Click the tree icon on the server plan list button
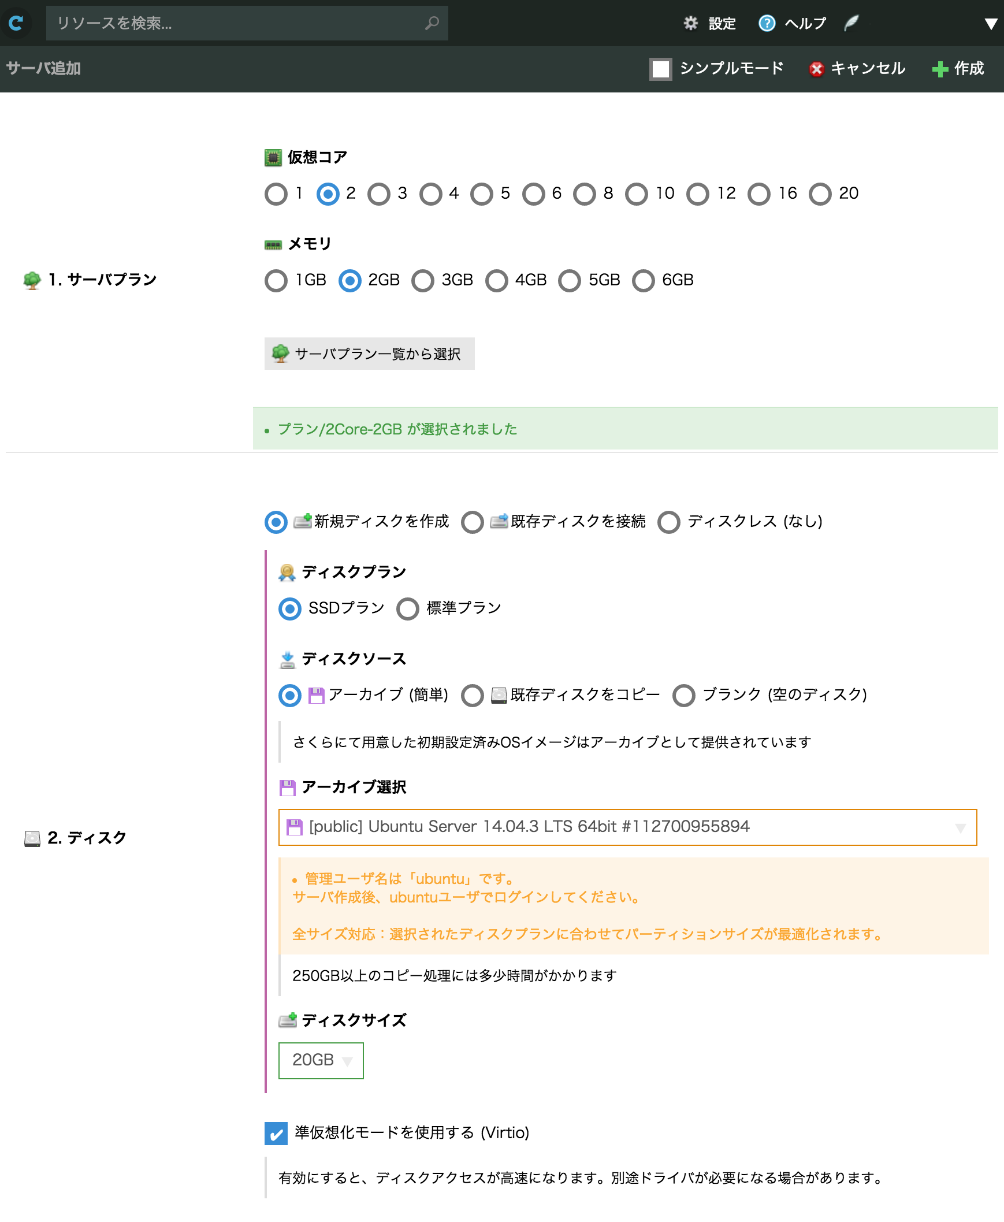 pyautogui.click(x=281, y=354)
